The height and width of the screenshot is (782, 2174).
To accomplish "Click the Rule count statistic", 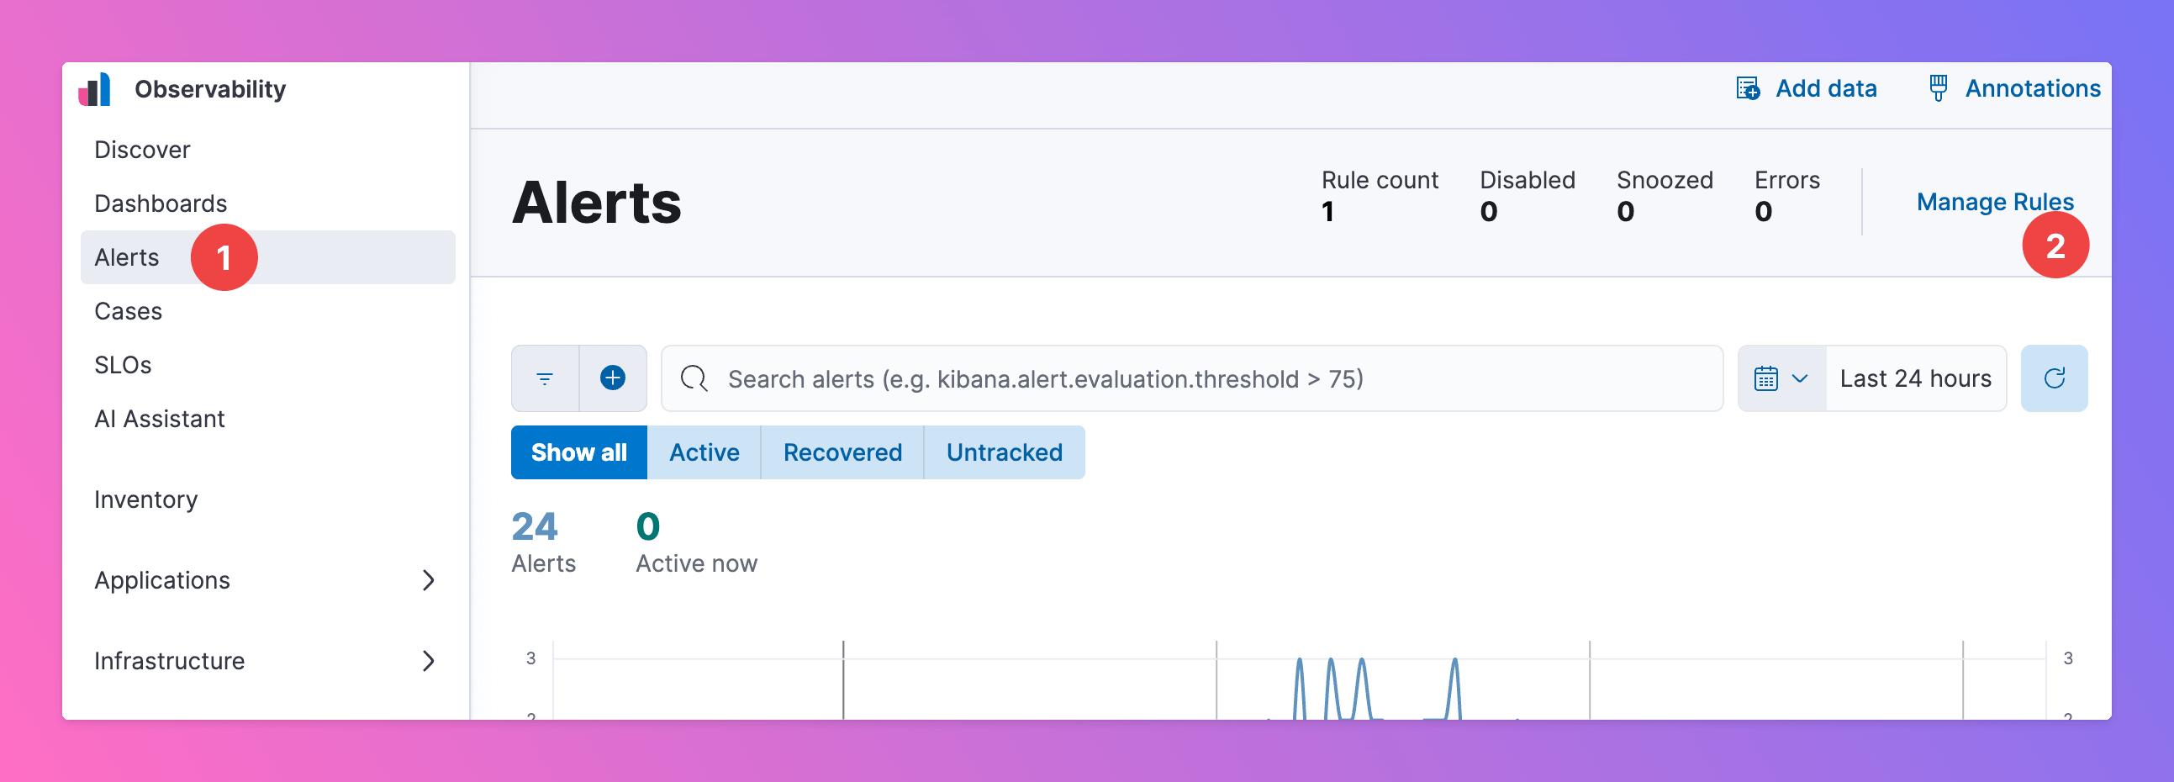I will [1380, 196].
